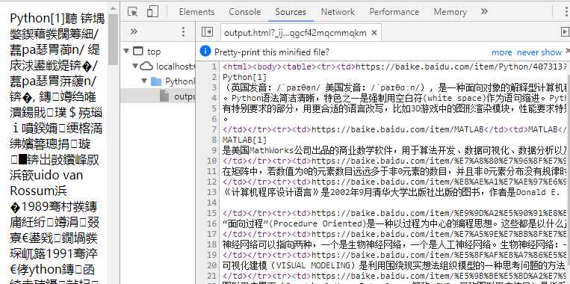The width and height of the screenshot is (570, 284).
Task: Click the 'never show' link
Action: pyautogui.click(x=539, y=52)
